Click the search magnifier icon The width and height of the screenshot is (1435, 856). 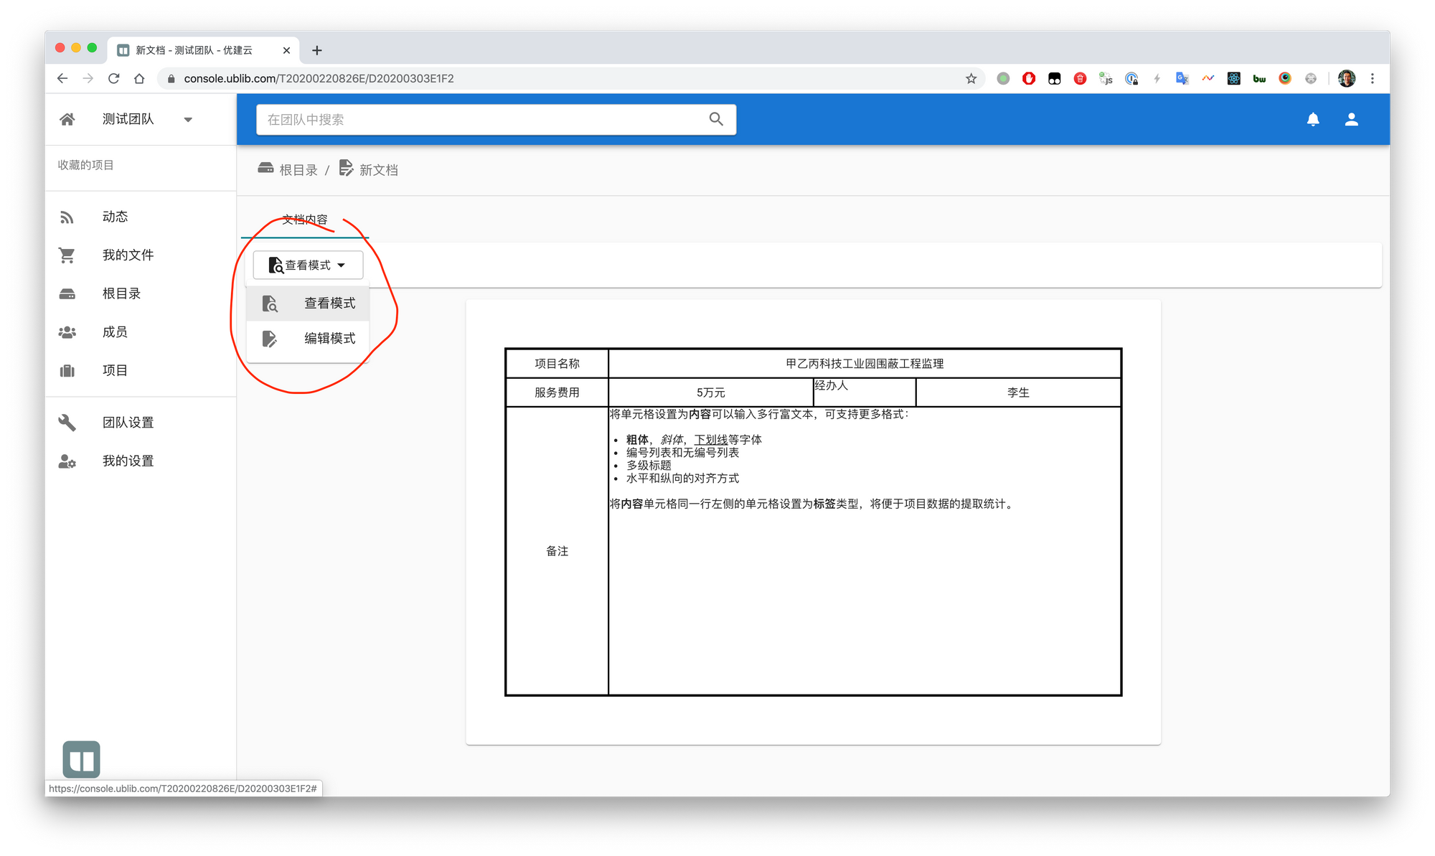click(x=715, y=119)
